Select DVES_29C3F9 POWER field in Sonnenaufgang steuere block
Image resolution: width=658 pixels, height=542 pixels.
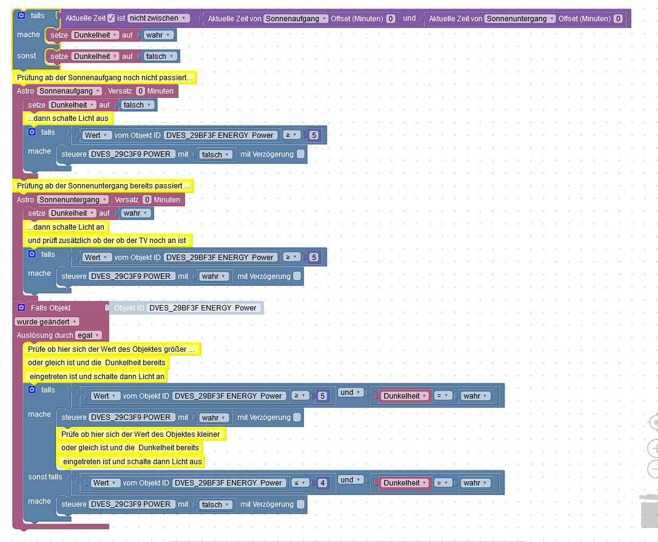(x=131, y=154)
